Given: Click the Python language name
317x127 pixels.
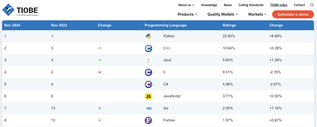Looking at the screenshot, I should pos(169,36).
